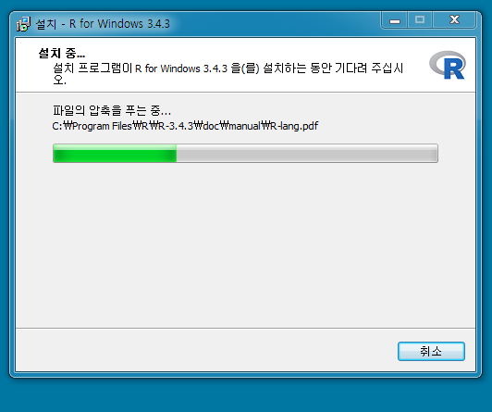Click the empty title bar area near minimize
The width and height of the screenshot is (492, 412).
tap(277, 24)
